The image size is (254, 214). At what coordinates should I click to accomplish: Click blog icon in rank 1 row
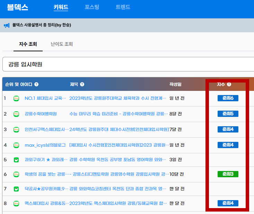(x=16, y=99)
